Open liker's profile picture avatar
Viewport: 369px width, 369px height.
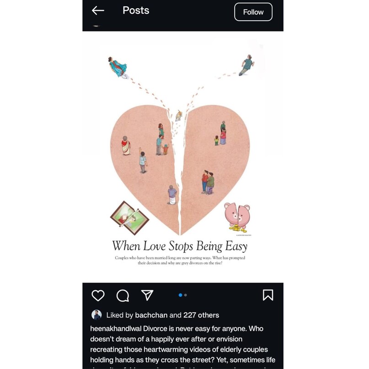tap(96, 315)
